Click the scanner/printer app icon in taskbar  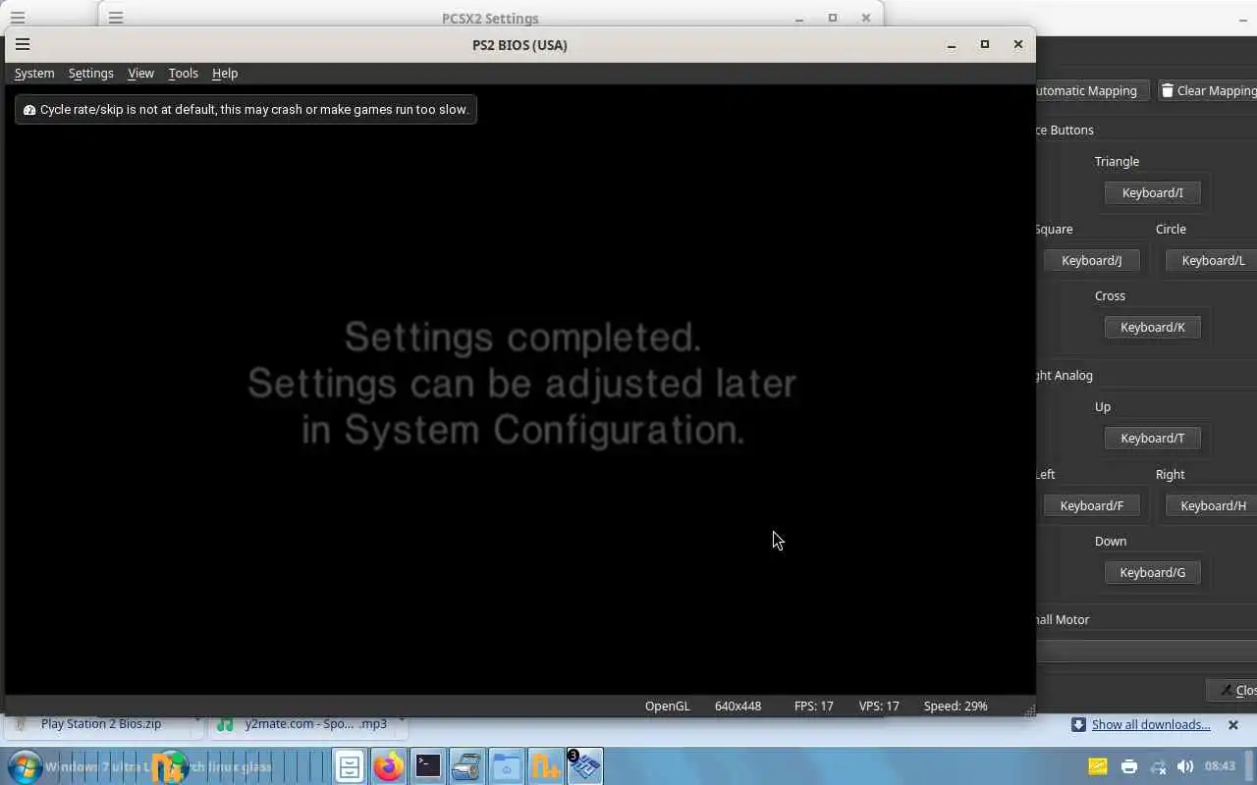pos(466,766)
